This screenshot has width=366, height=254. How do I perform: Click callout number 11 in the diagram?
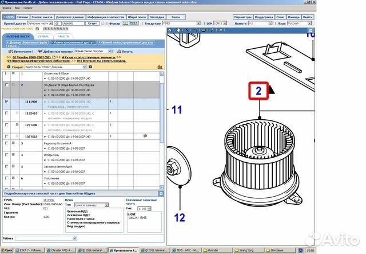(177, 110)
